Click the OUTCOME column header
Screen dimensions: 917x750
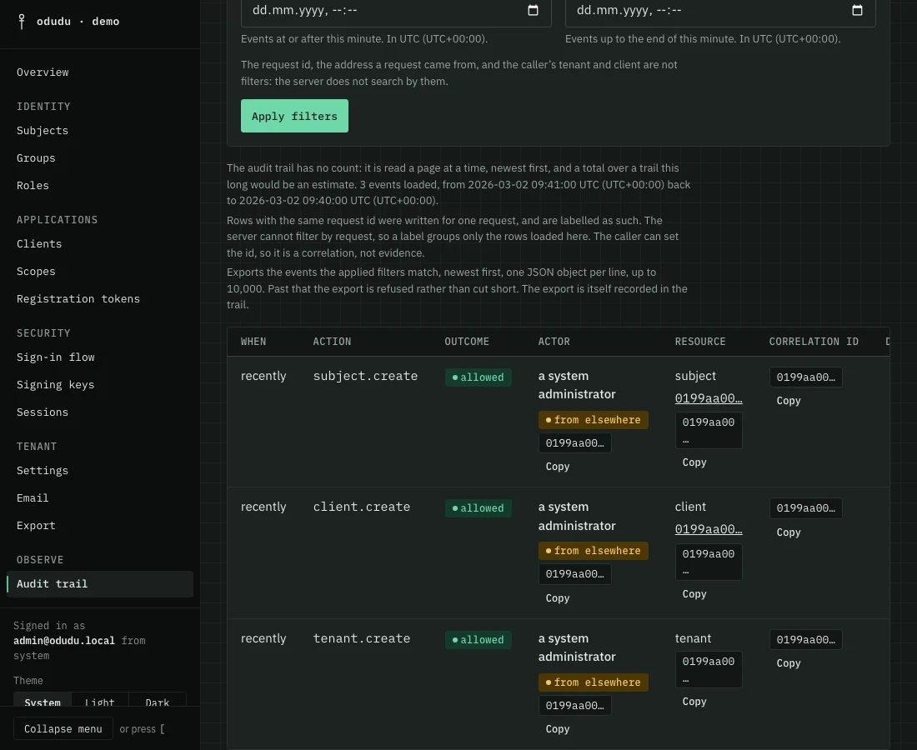coord(467,342)
